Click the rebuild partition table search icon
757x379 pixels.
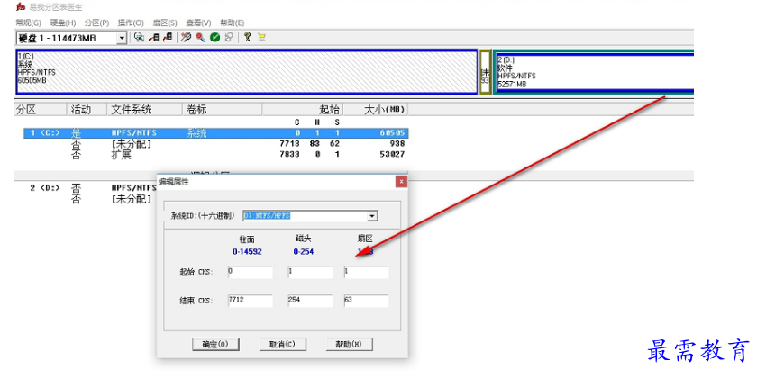[139, 37]
